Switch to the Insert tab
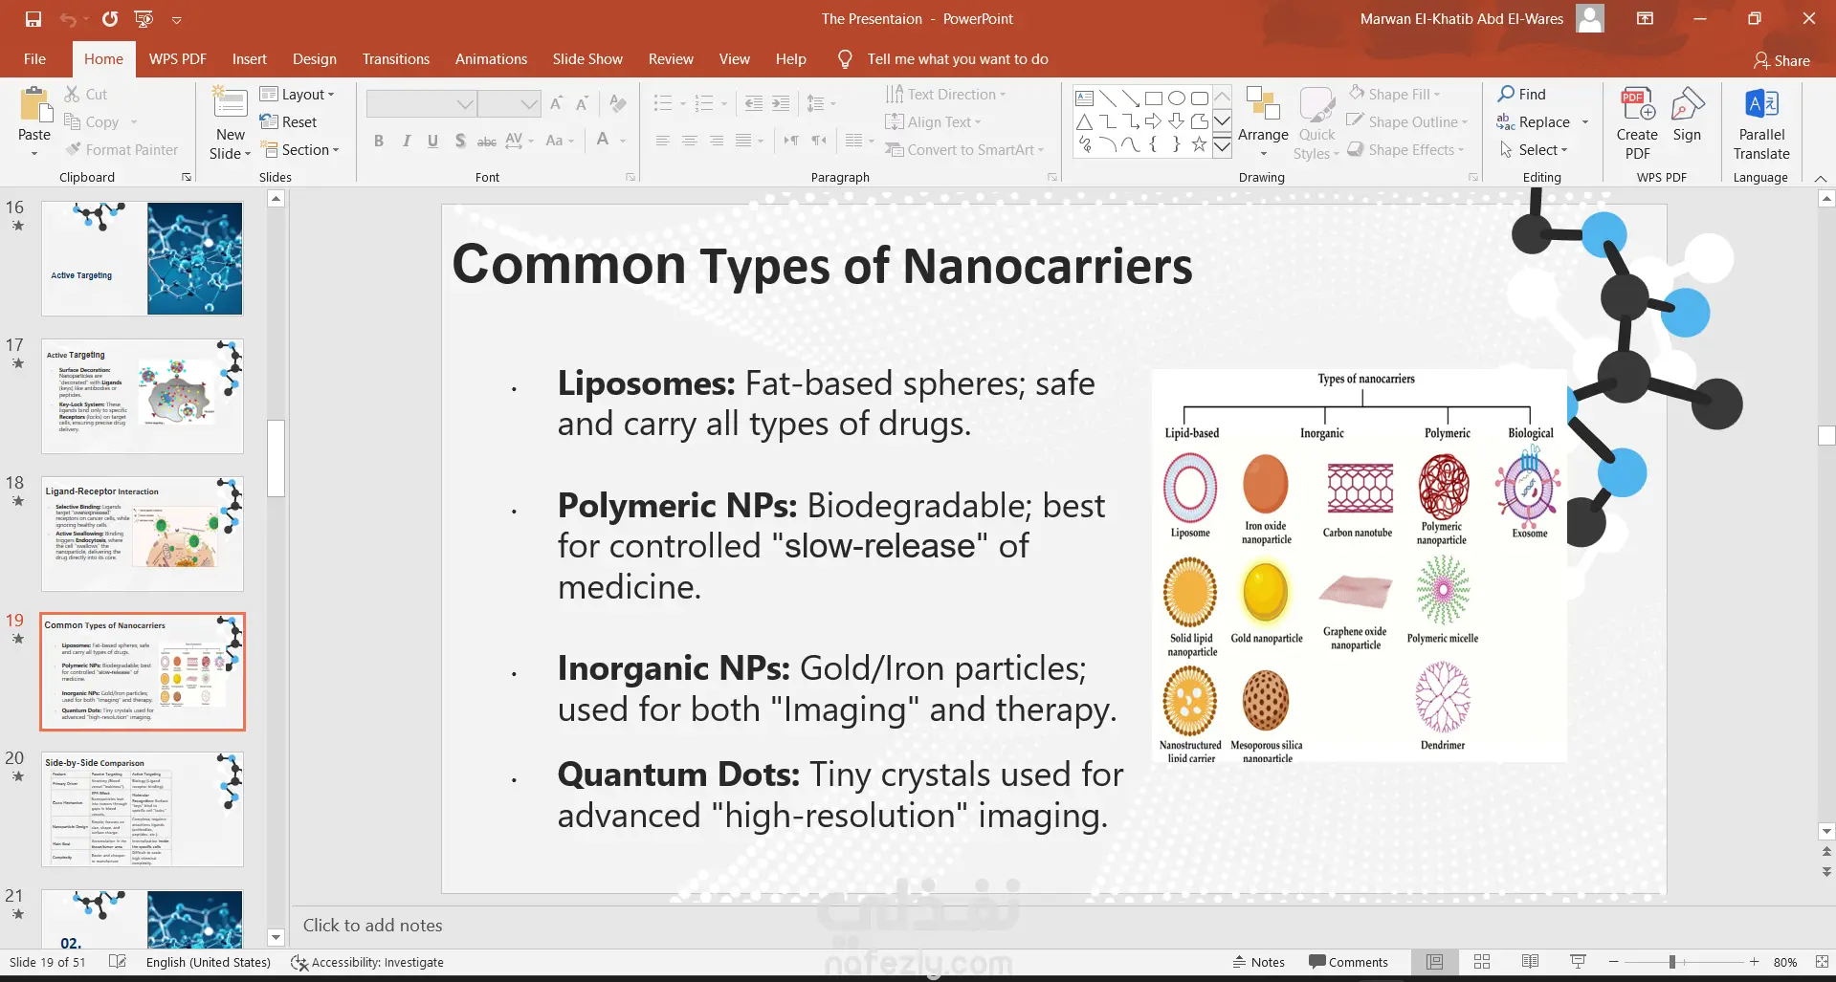This screenshot has height=982, width=1836. (249, 59)
